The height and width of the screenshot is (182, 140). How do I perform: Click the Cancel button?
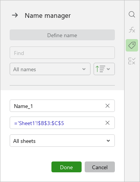click(100, 167)
